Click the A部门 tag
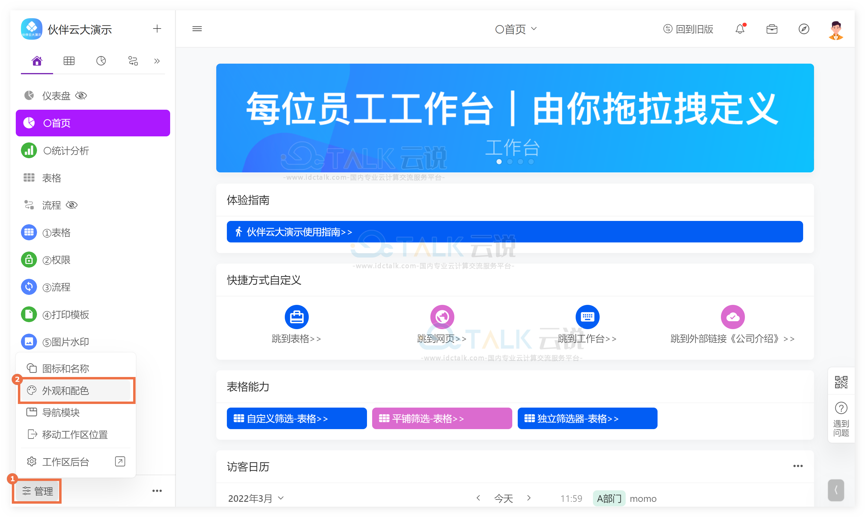Screen dimensions: 865x517 pos(609,499)
